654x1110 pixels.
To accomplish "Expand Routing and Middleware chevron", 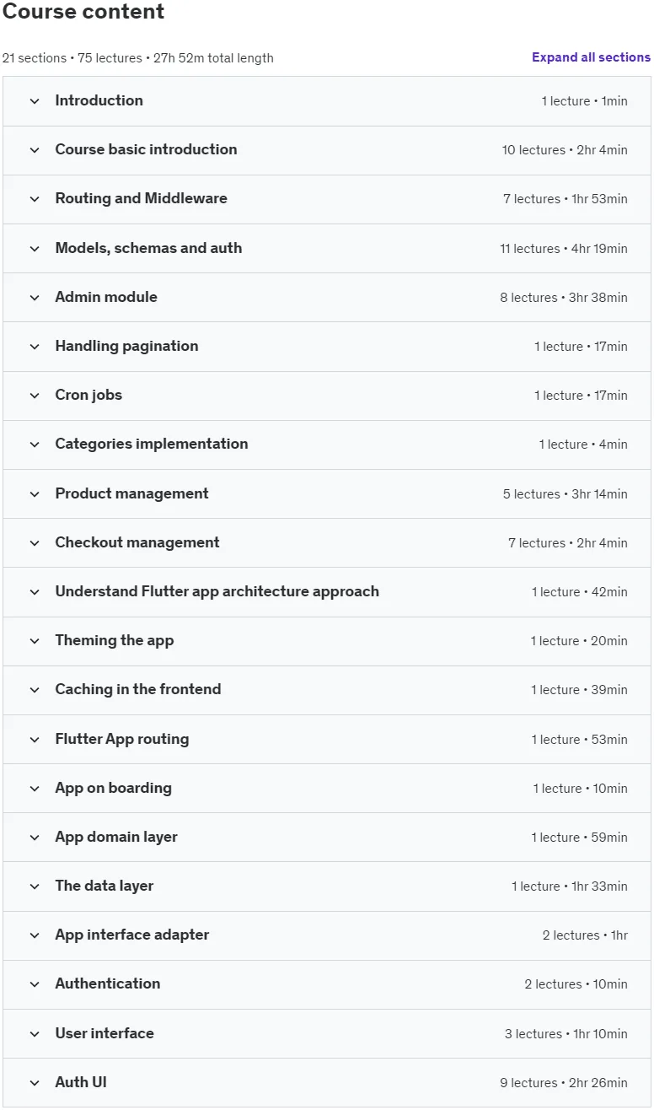I will (x=35, y=199).
